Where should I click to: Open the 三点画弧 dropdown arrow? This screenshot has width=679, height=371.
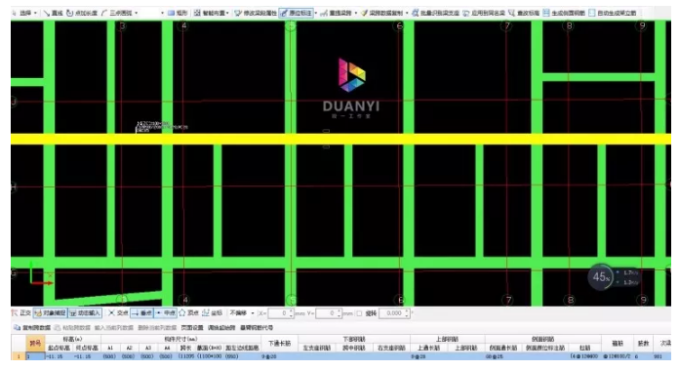[137, 13]
